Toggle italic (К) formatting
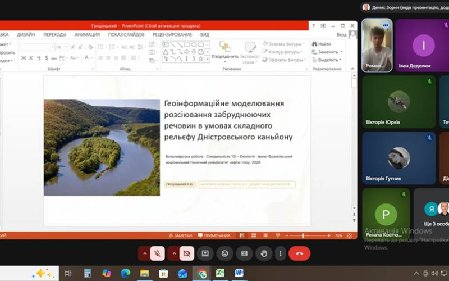Viewport: 449px width, 281px height. click(31, 58)
